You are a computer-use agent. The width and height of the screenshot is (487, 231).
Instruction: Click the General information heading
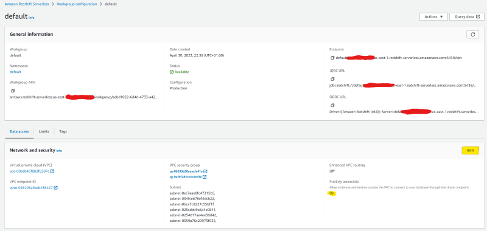32,34
